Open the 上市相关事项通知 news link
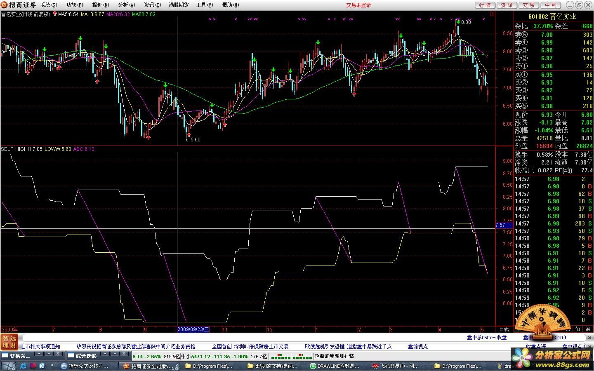This screenshot has height=371, width=594. [41, 347]
